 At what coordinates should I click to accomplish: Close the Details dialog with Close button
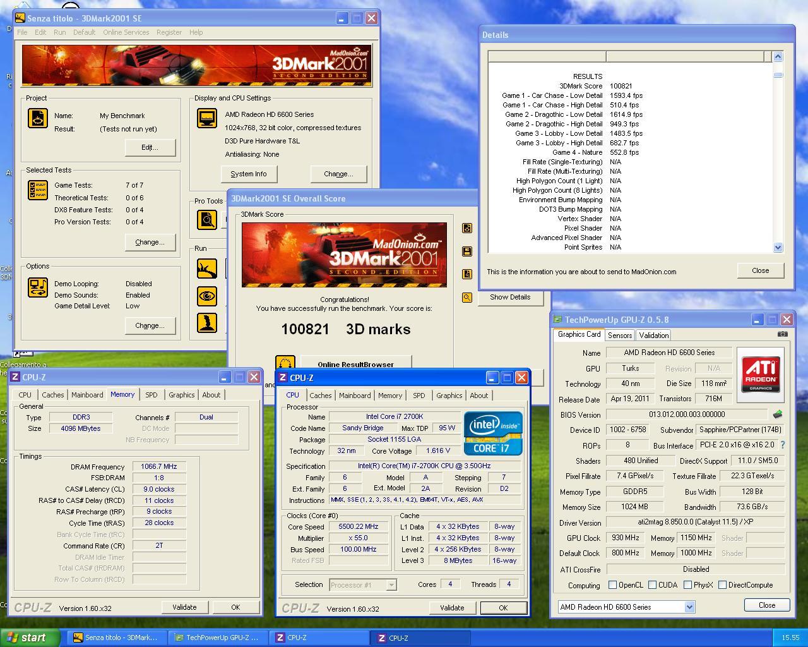click(761, 270)
